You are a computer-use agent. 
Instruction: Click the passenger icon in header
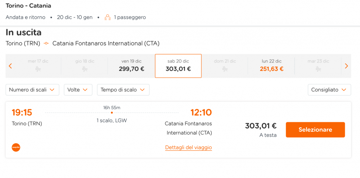tap(108, 18)
